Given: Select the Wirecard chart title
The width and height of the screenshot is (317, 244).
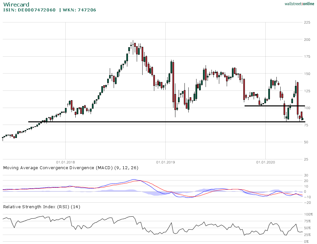Looking at the screenshot, I should [x=16, y=5].
